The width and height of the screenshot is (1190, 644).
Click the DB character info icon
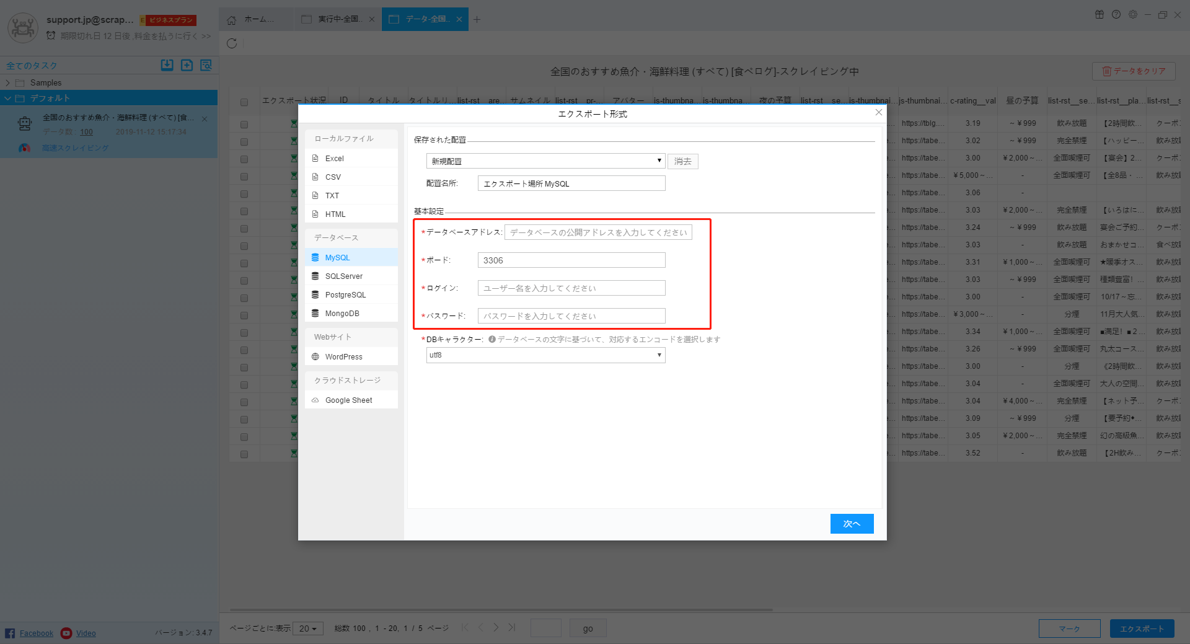(x=492, y=339)
